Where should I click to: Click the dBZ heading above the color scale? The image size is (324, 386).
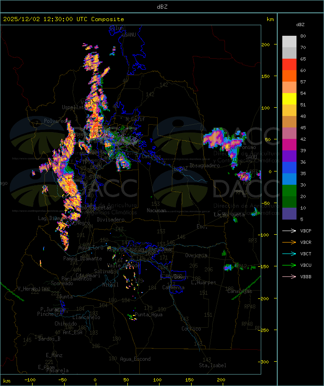coord(300,25)
